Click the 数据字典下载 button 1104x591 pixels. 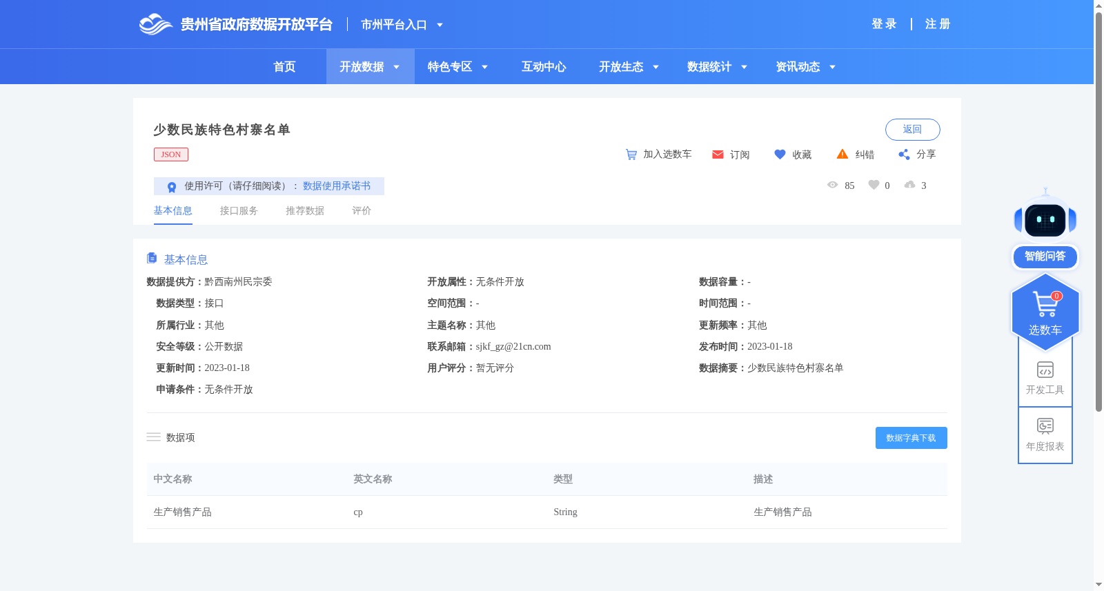pos(911,438)
